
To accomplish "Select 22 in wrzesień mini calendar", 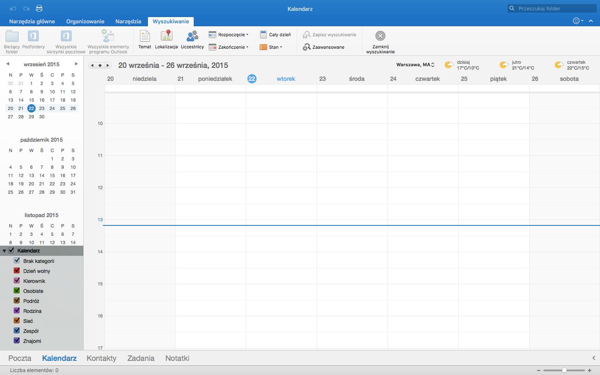I will pyautogui.click(x=31, y=108).
